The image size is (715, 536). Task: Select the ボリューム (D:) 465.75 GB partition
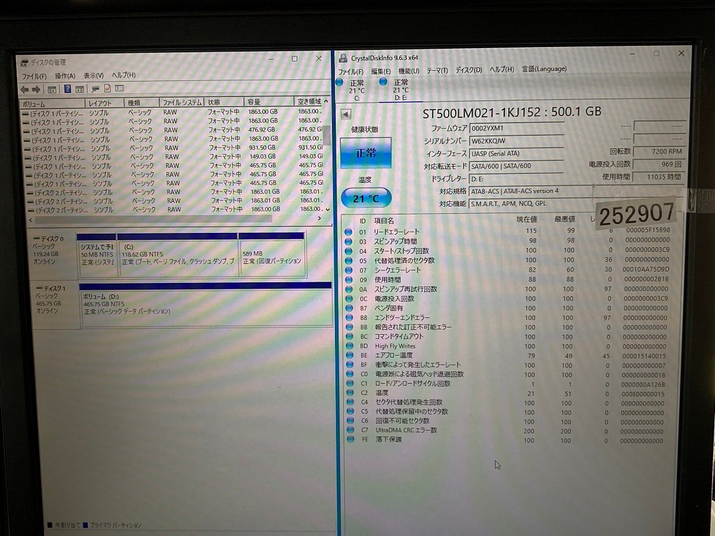click(206, 303)
